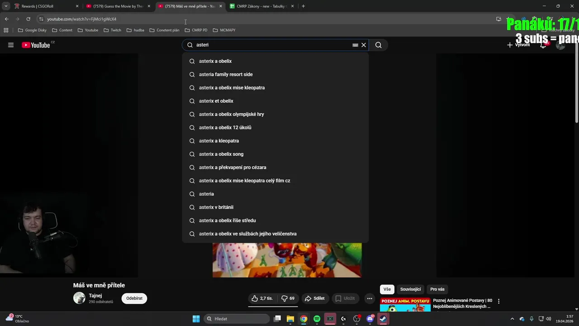Choose suggestion 'asterix a kleopatra'
The image size is (579, 326).
[x=275, y=141]
